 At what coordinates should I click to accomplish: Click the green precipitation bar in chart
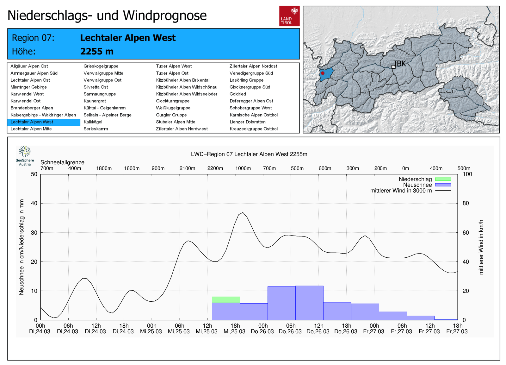coord(225,299)
